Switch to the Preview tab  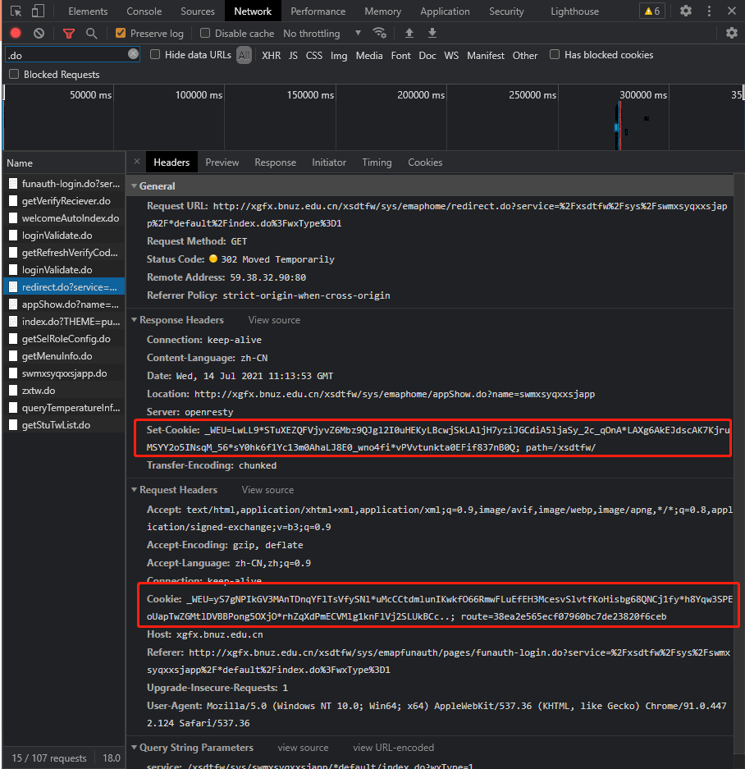tap(222, 162)
